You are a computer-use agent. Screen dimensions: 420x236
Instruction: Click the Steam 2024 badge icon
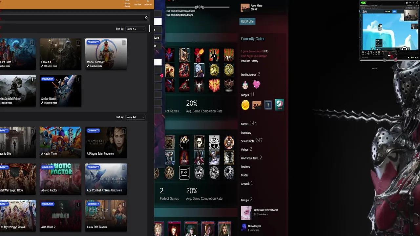pos(280,105)
